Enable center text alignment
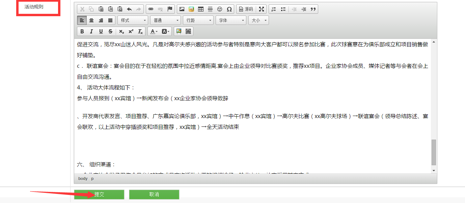 click(x=91, y=20)
